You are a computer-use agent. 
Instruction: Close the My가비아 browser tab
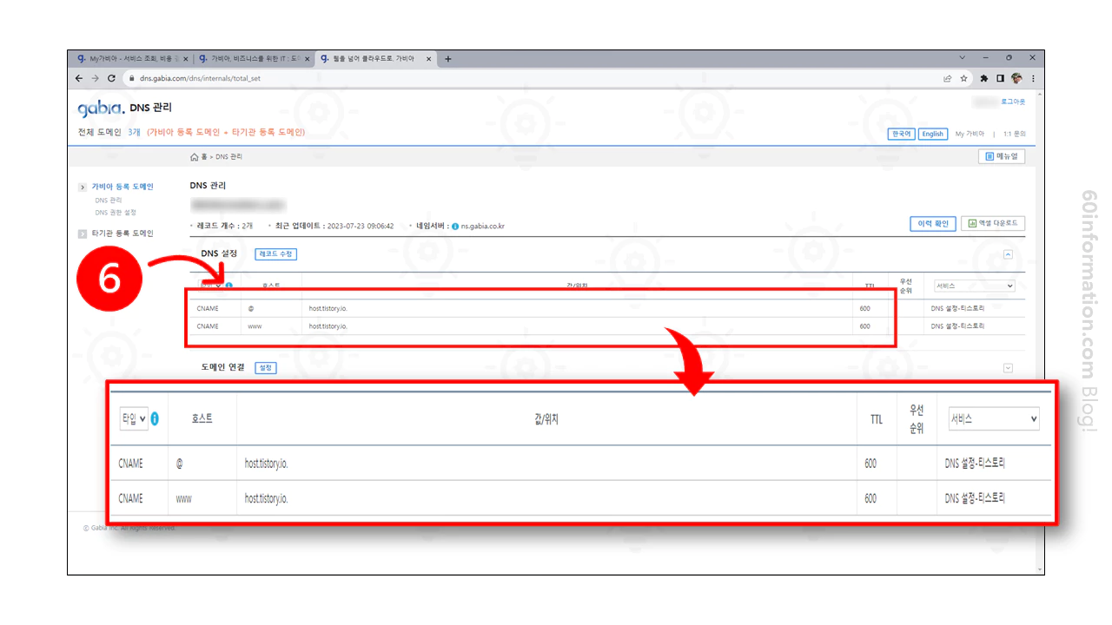(x=186, y=59)
